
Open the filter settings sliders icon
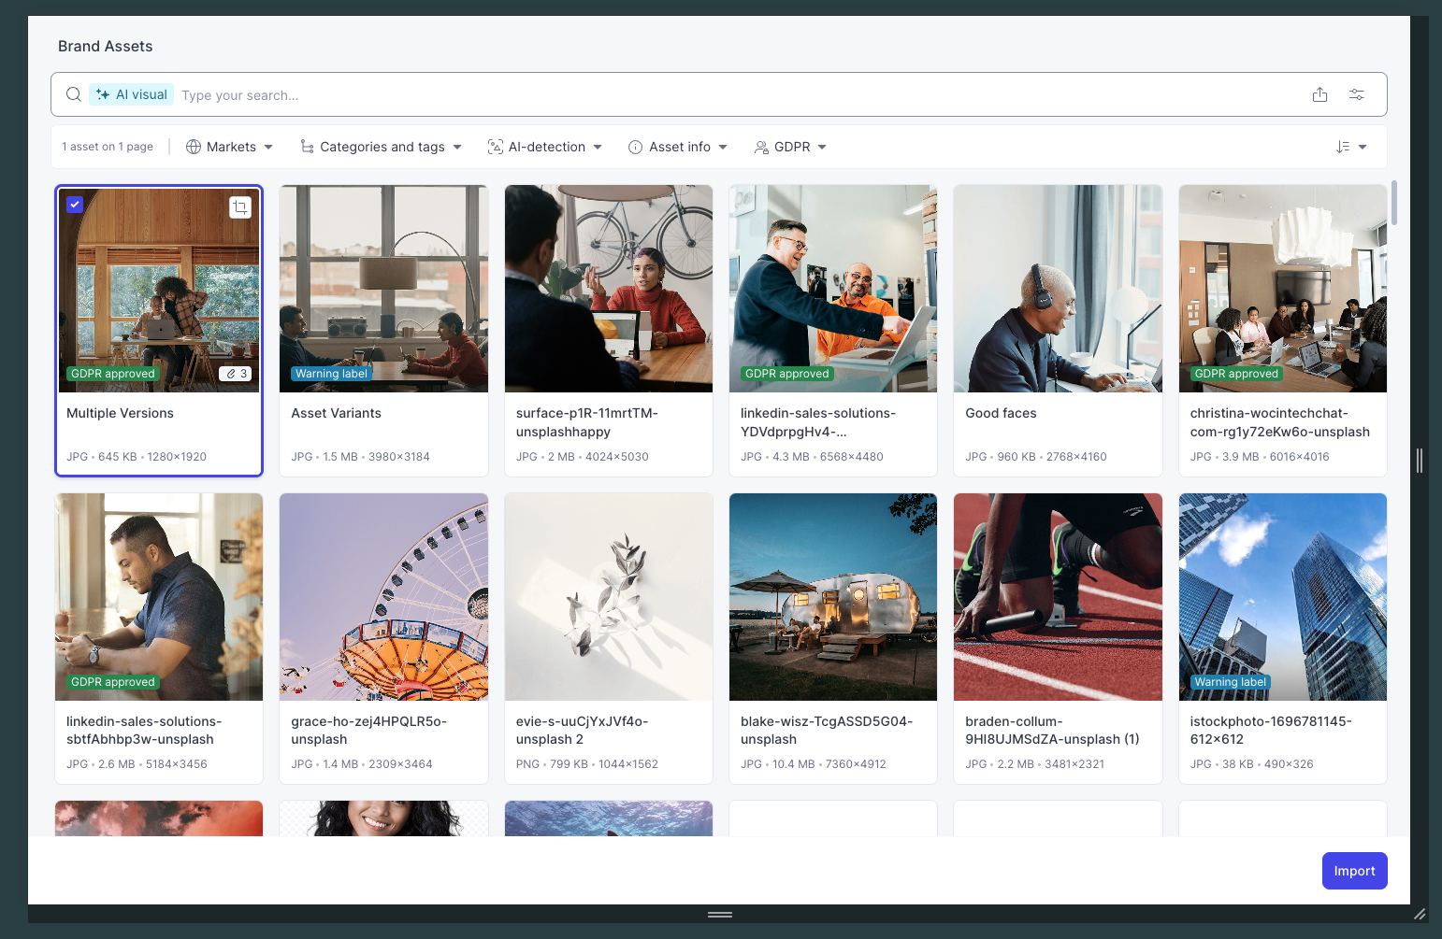[x=1357, y=94]
